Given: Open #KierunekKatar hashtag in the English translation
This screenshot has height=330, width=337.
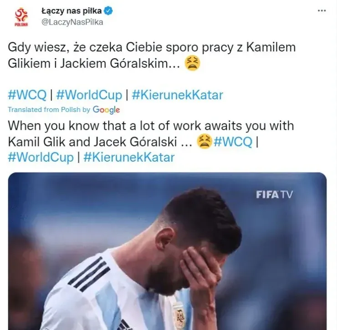Looking at the screenshot, I should [129, 157].
